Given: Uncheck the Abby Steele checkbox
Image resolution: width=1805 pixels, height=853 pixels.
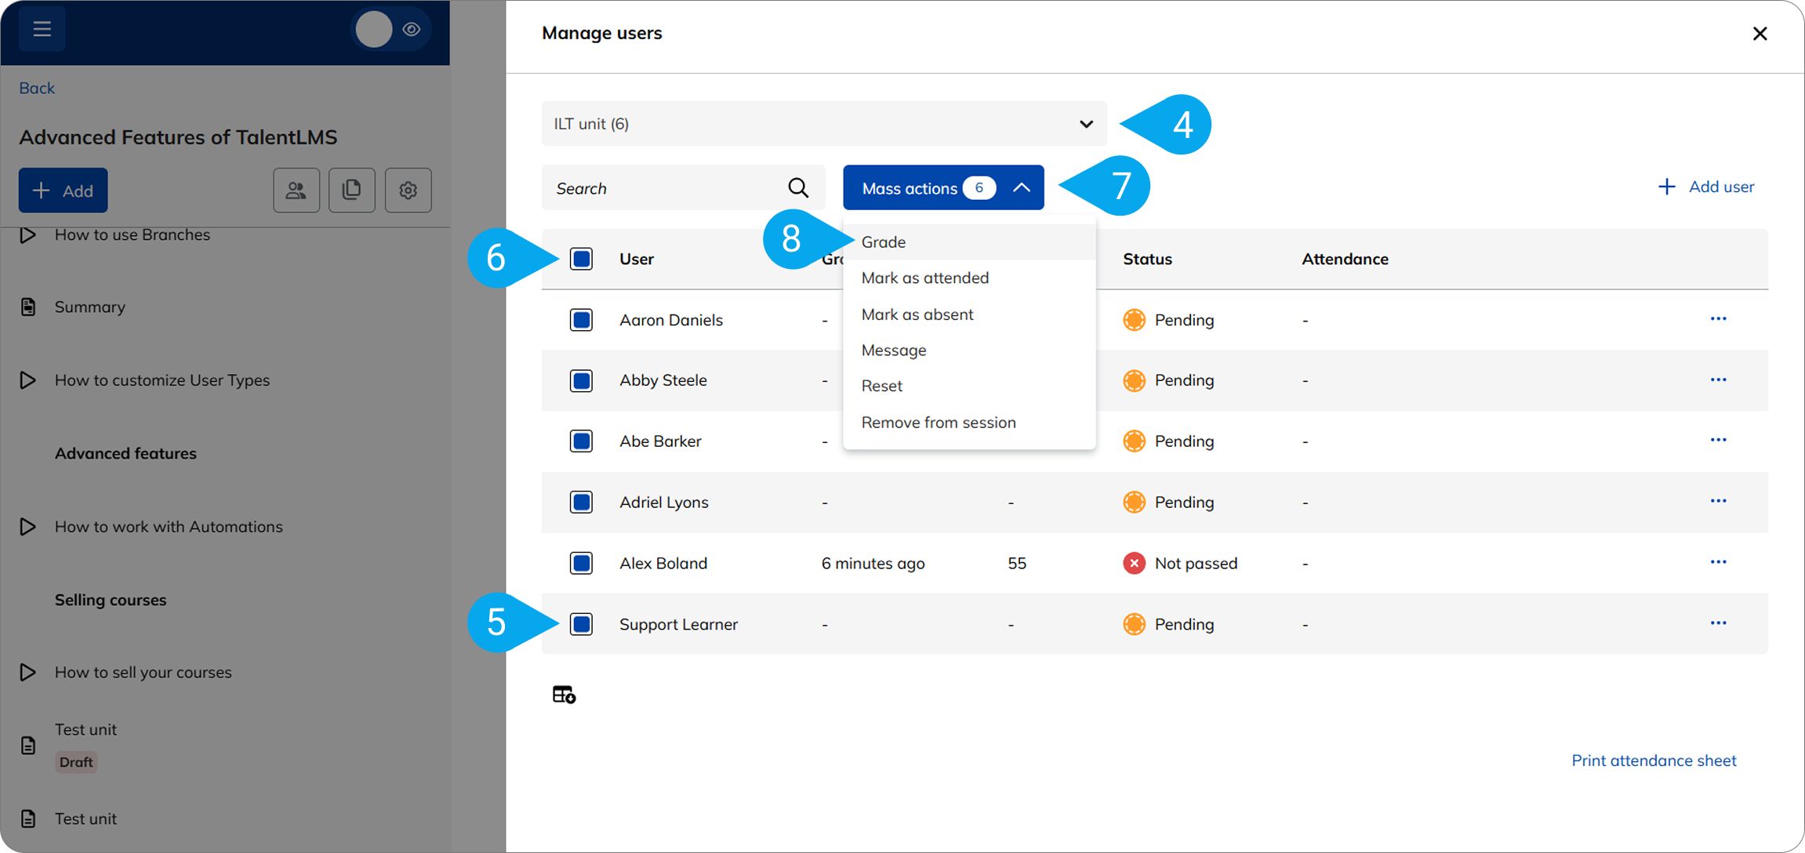Looking at the screenshot, I should pyautogui.click(x=581, y=381).
